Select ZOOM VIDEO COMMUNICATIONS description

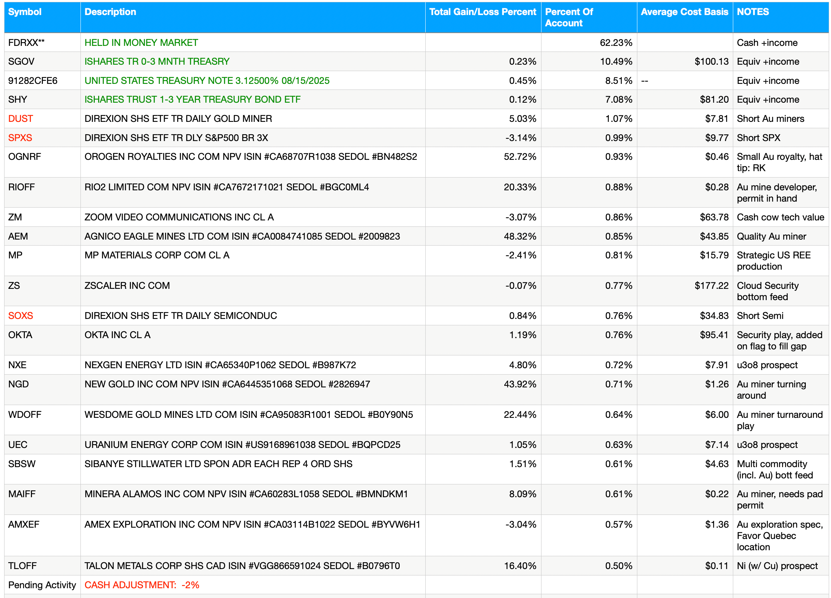pos(179,217)
